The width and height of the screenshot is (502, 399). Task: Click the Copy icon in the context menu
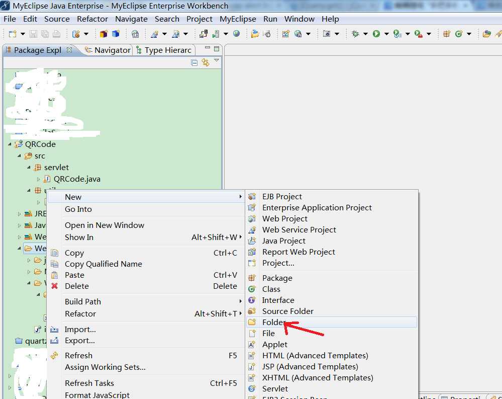pyautogui.click(x=54, y=253)
